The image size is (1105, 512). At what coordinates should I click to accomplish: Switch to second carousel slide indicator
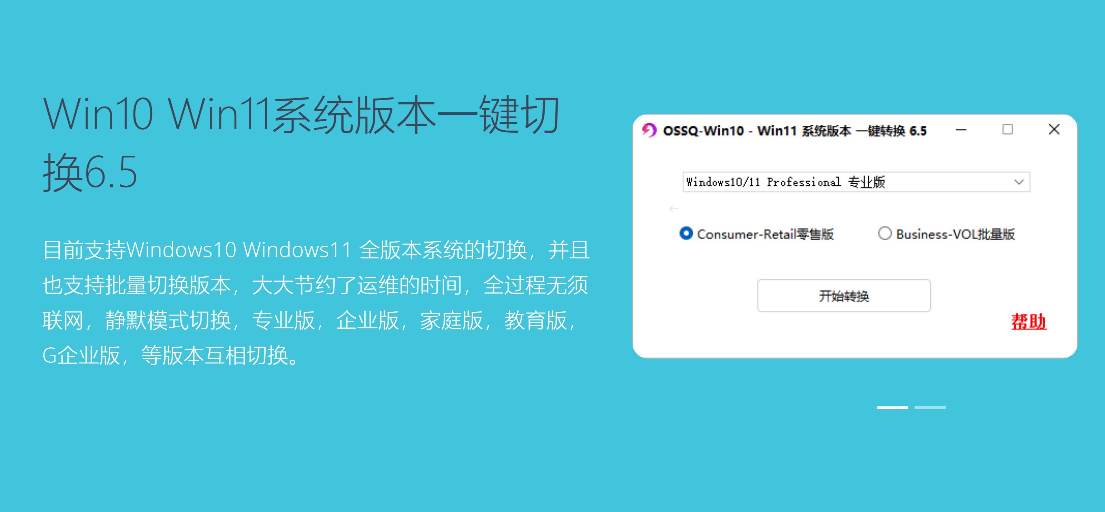pyautogui.click(x=929, y=408)
